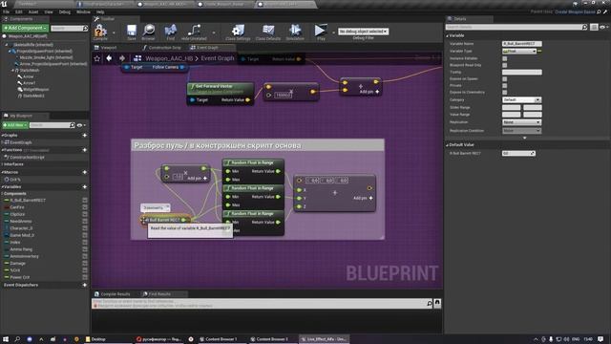Add an event dispatcher with its plus icon
Viewport: 611px width, 344px height.
click(85, 285)
